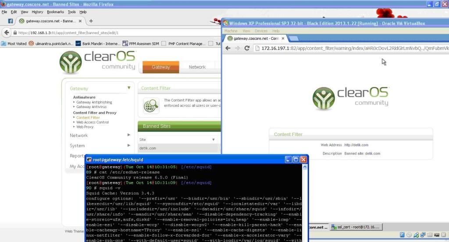Minimize the root@gateway terminal window
449x242 pixels.
pos(289,159)
